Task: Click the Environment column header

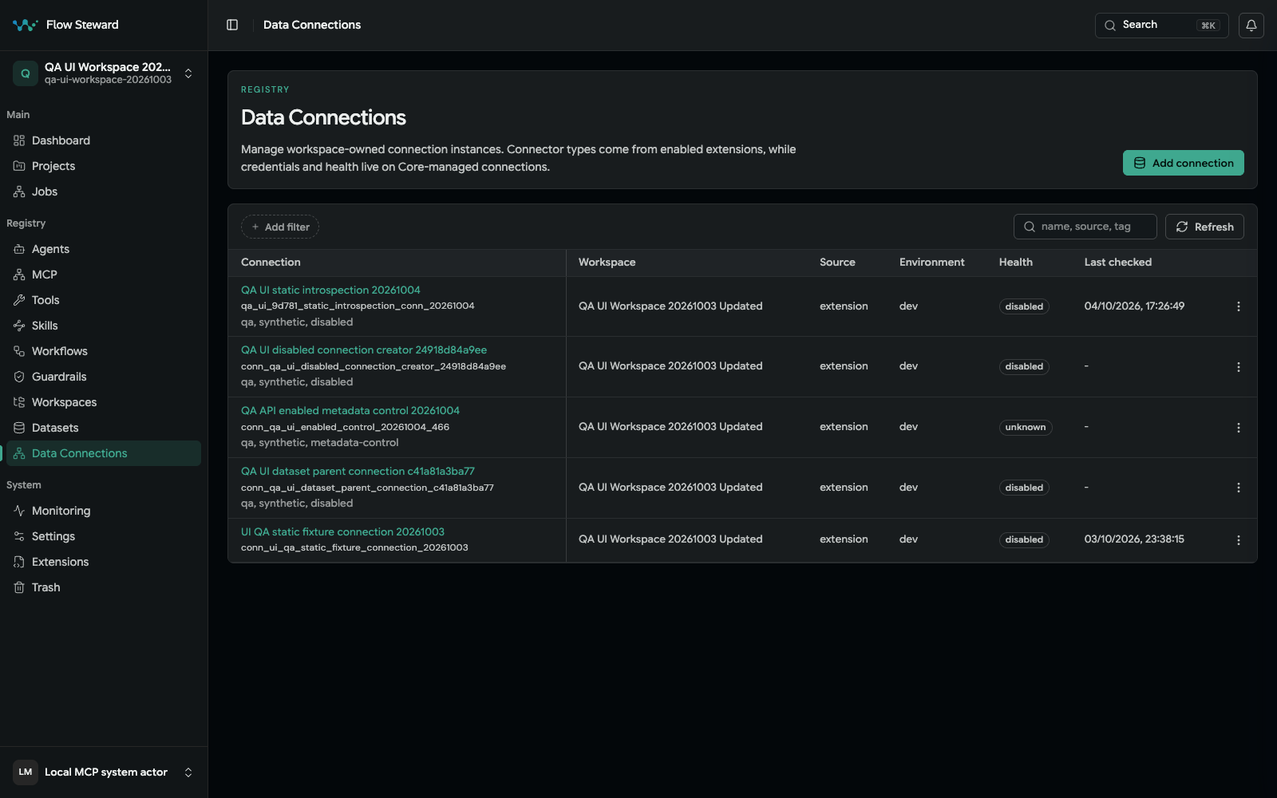Action: click(931, 262)
